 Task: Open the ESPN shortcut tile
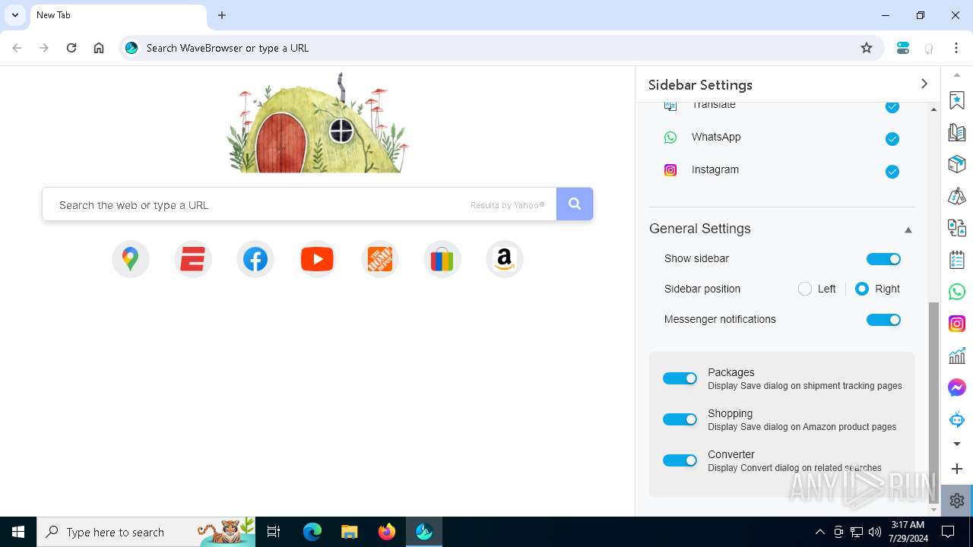coord(193,259)
